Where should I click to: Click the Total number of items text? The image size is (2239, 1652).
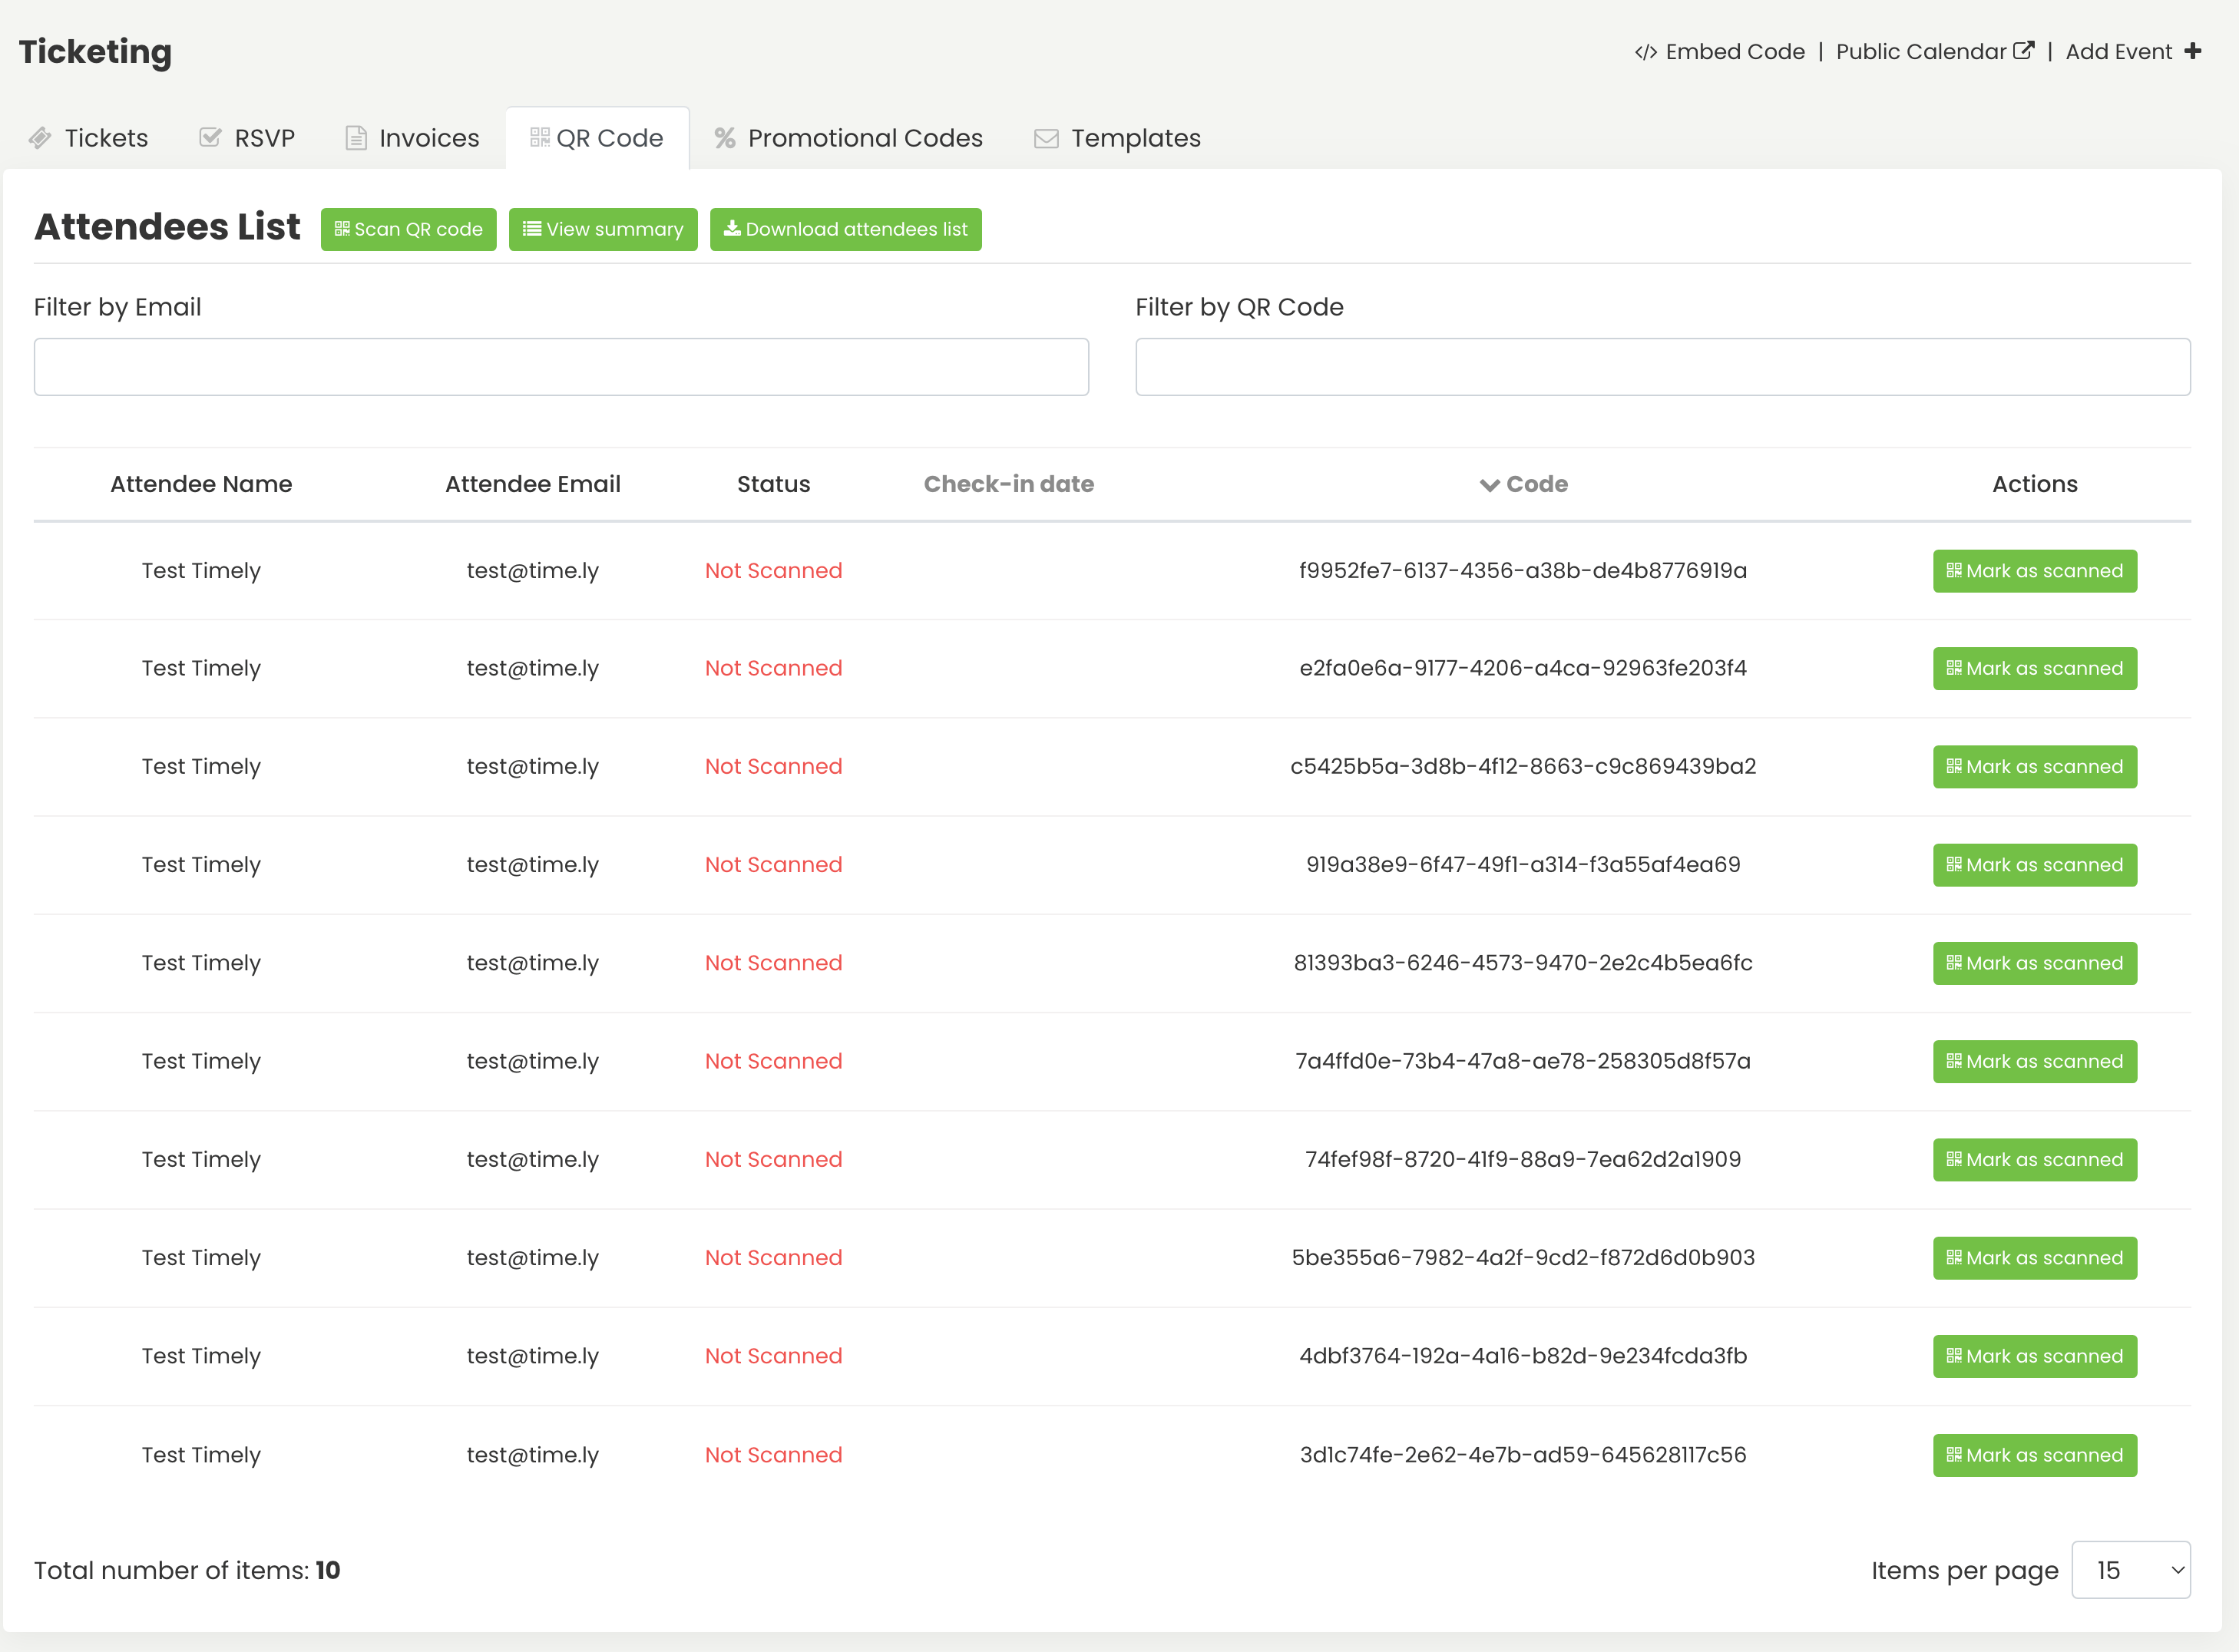click(x=187, y=1570)
